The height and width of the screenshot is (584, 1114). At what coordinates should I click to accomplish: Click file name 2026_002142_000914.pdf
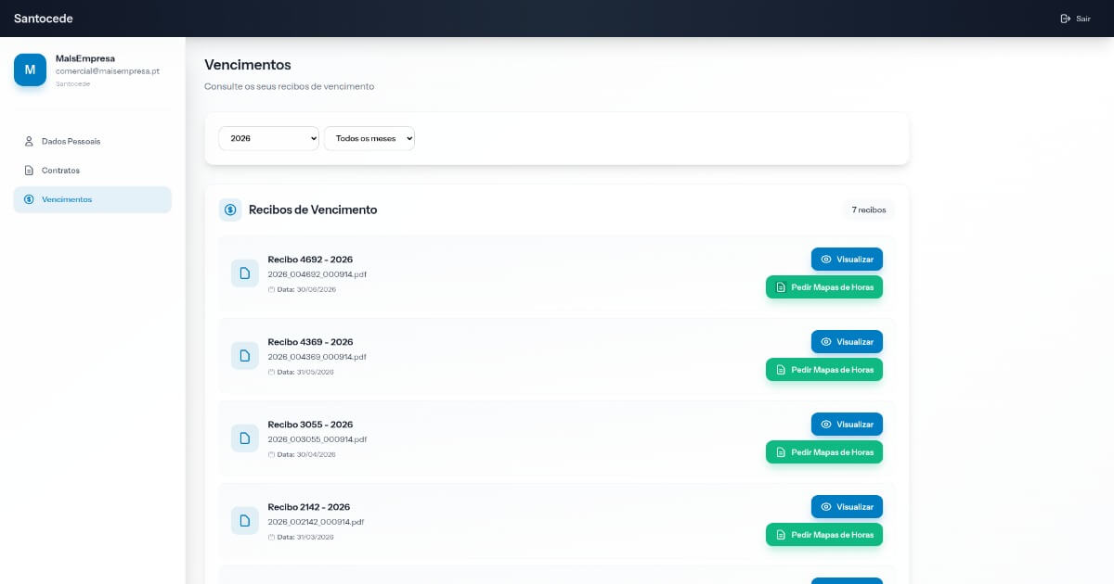(x=316, y=522)
